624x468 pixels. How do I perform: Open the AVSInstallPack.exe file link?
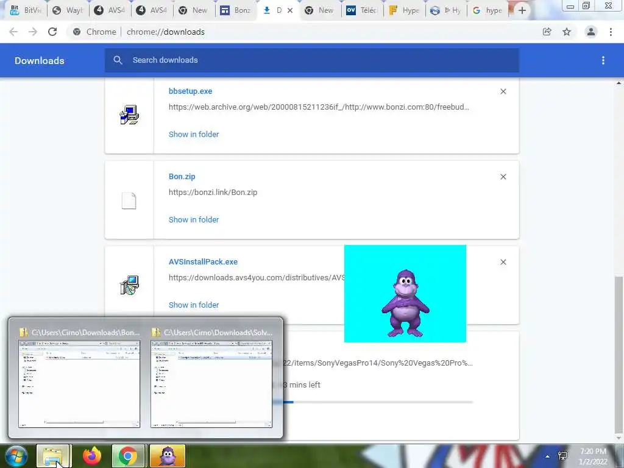(203, 262)
